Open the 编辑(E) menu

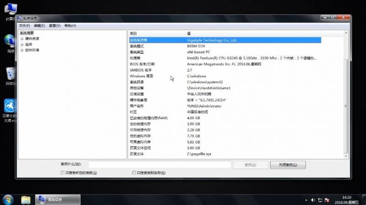point(39,26)
